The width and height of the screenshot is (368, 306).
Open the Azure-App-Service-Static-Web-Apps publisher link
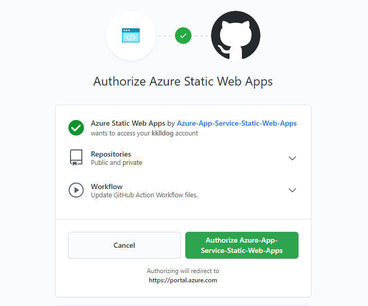coord(237,123)
